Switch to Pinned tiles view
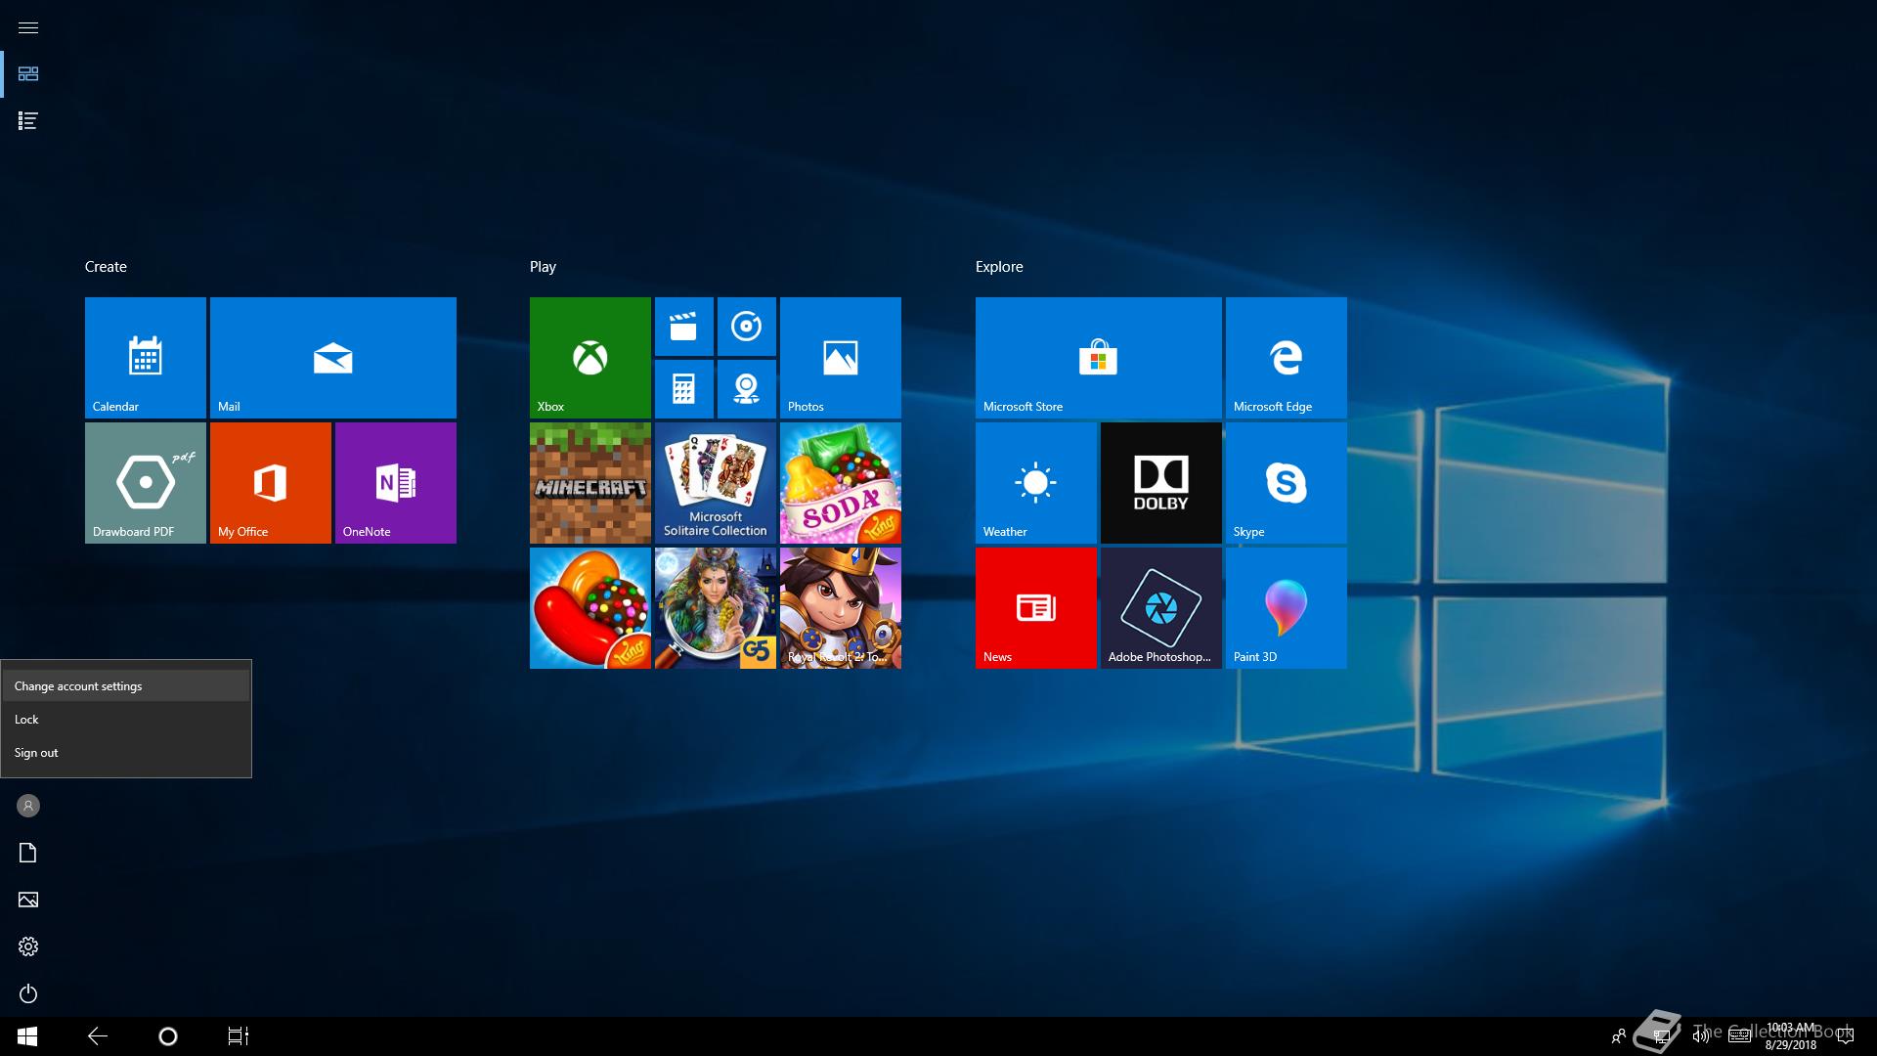 click(x=28, y=74)
